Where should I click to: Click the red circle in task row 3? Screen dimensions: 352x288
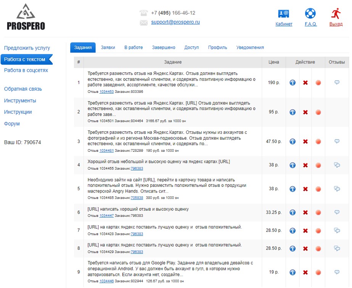click(318, 142)
